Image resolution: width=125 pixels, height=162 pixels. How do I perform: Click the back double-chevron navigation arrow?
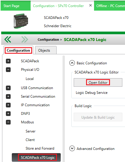(x=8, y=39)
